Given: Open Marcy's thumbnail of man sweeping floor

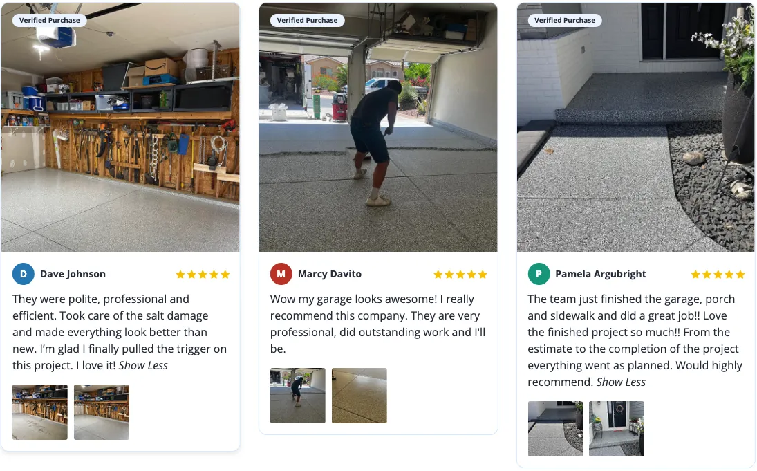Looking at the screenshot, I should tap(298, 396).
